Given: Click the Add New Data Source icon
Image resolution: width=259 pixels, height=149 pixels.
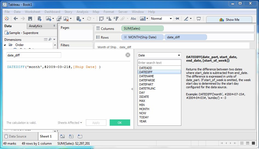Looking at the screenshot, I should coord(39,19).
